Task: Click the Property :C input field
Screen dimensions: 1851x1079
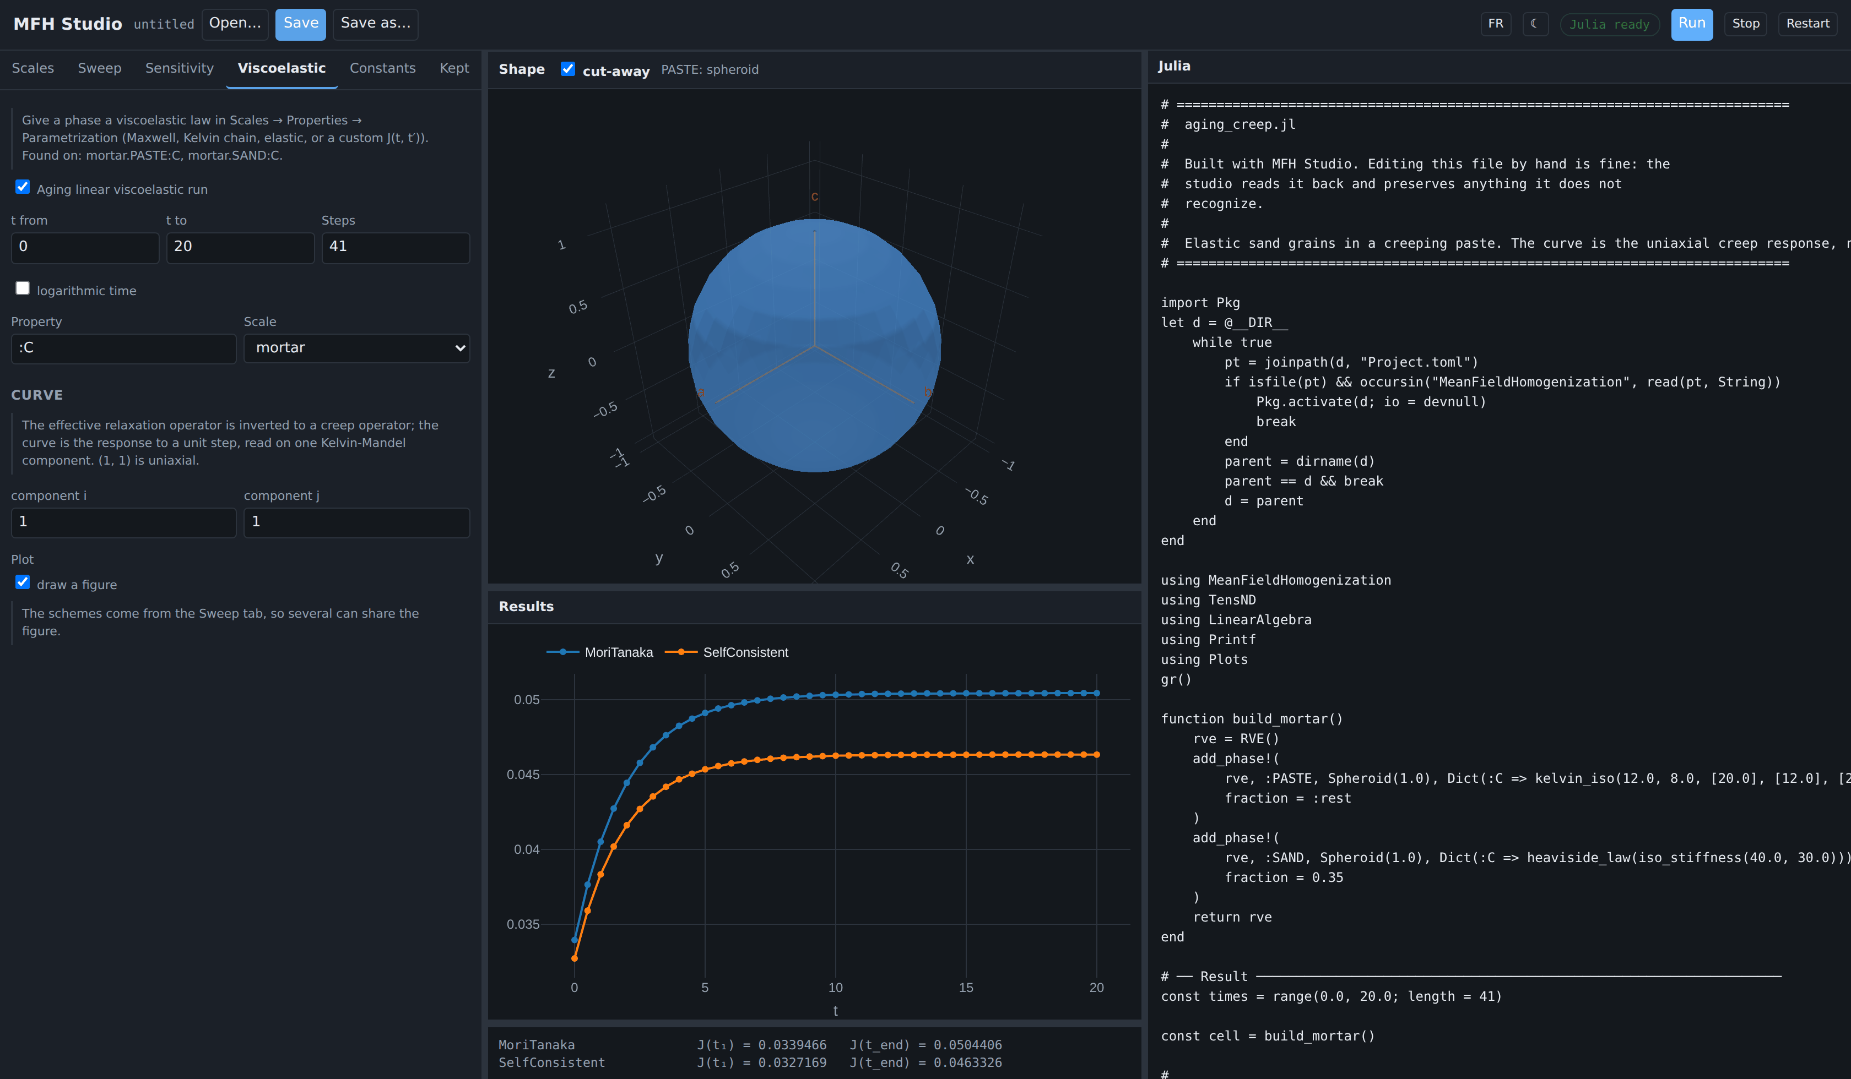Action: pyautogui.click(x=123, y=348)
